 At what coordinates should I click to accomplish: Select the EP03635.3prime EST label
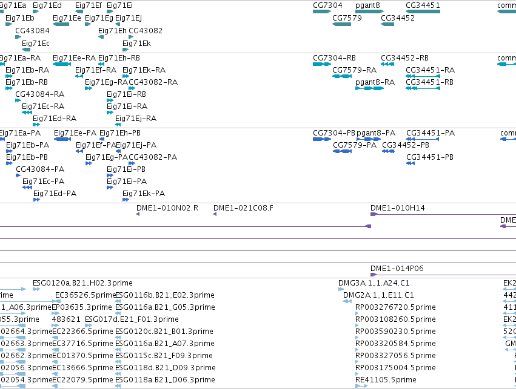click(82, 307)
